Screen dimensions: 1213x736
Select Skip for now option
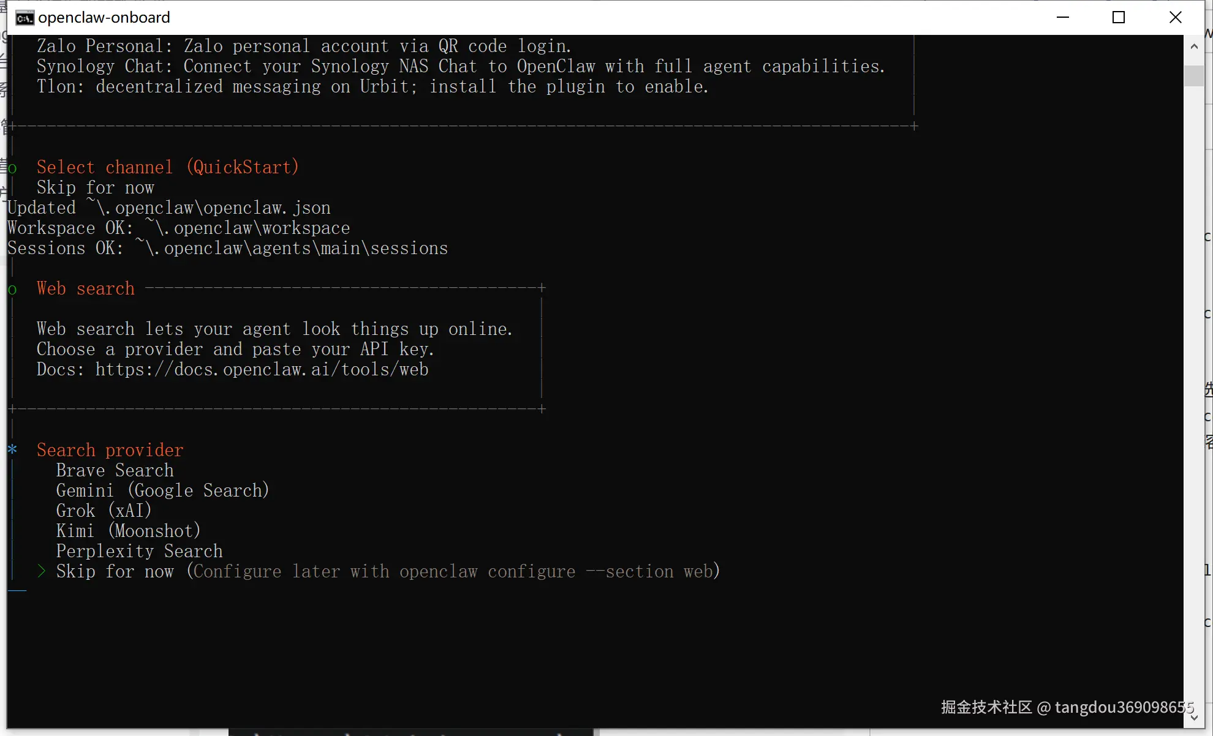pos(115,571)
